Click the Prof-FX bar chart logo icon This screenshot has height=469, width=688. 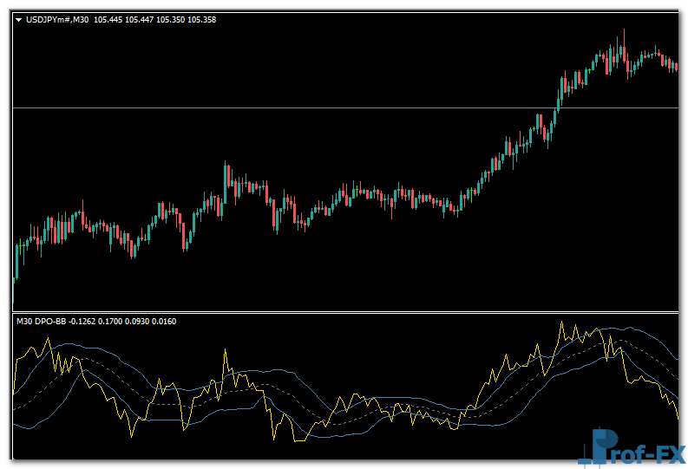pyautogui.click(x=600, y=446)
